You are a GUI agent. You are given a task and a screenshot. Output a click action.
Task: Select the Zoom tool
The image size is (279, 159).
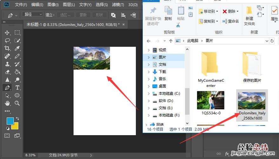tap(17, 103)
